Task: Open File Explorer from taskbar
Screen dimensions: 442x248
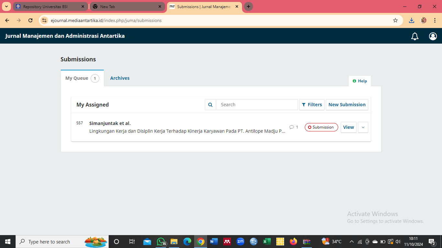Action: 174,242
